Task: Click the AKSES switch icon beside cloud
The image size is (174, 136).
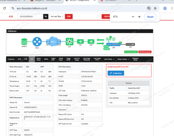Action: 59,41
